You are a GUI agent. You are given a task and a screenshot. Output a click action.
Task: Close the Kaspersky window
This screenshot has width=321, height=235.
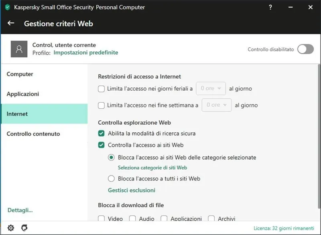tap(310, 7)
